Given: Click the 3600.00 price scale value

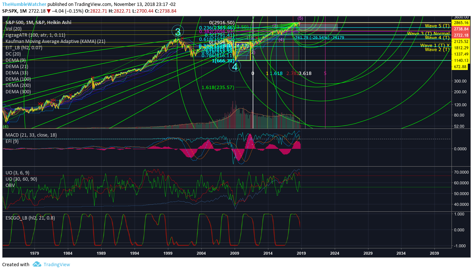Looking at the screenshot, I should tap(461, 17).
